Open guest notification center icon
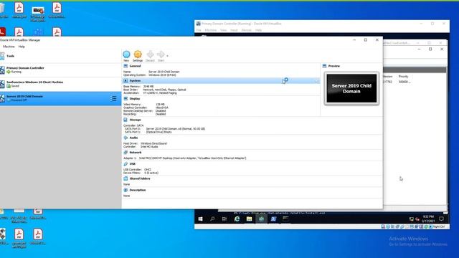Screen dimensions: 459x258 click(442, 219)
